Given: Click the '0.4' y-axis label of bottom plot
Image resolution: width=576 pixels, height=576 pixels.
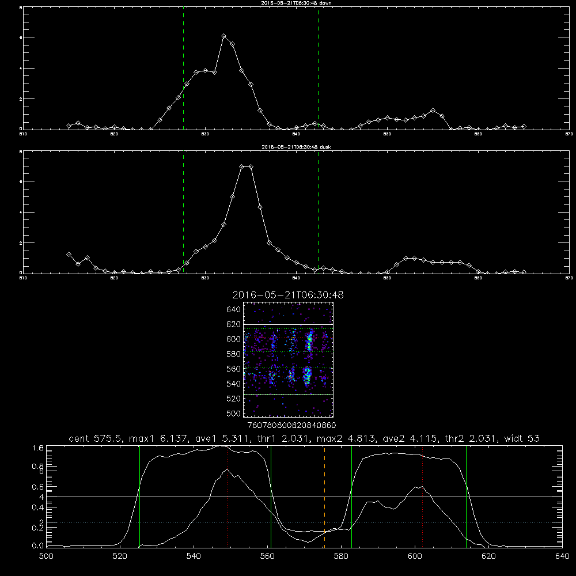Looking at the screenshot, I should pos(38,507).
